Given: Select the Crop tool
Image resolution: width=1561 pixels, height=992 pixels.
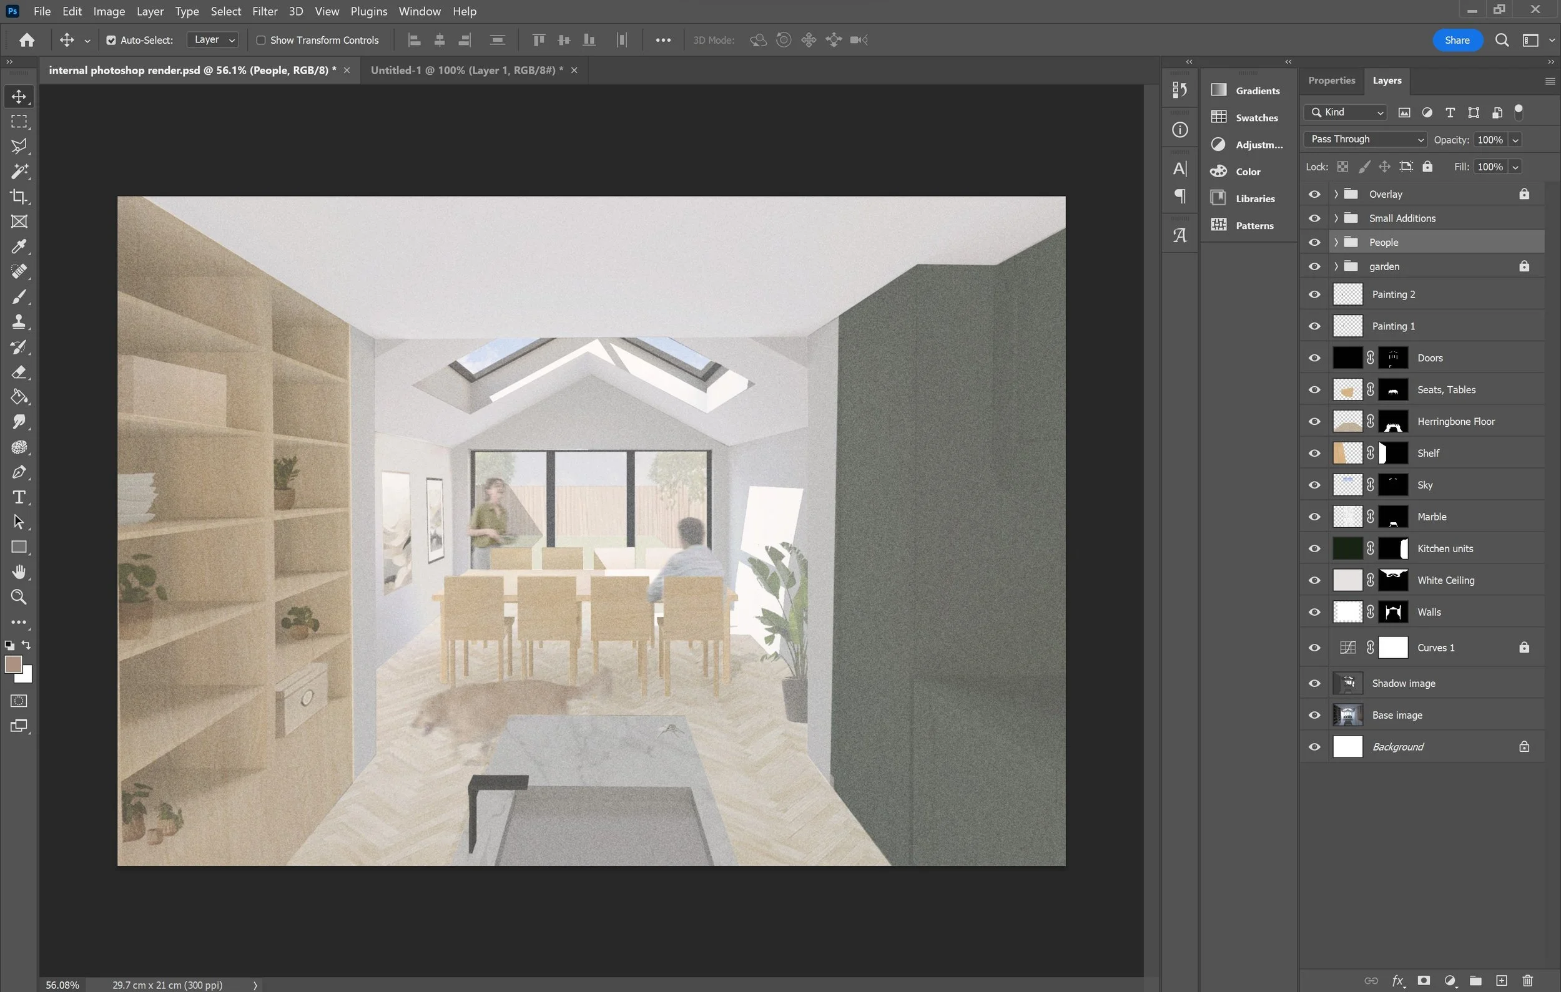Looking at the screenshot, I should (19, 197).
